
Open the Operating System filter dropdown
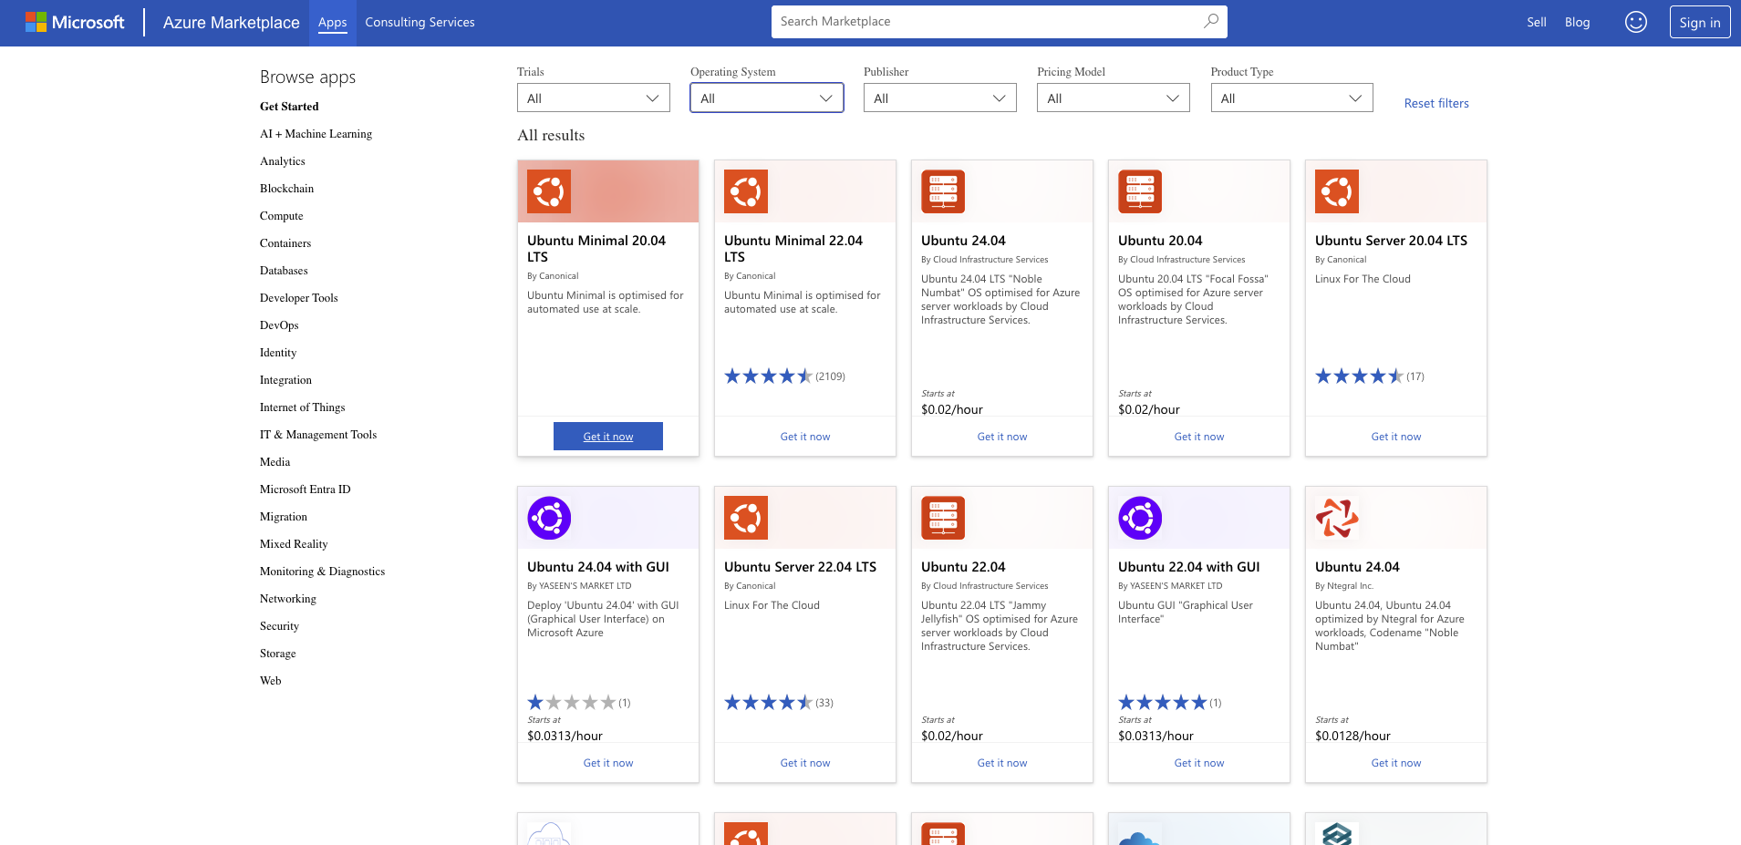coord(767,98)
